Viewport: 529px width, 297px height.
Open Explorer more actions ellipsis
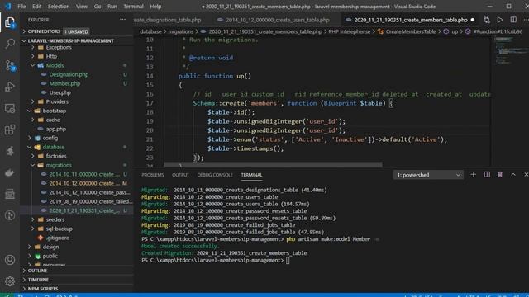point(123,20)
